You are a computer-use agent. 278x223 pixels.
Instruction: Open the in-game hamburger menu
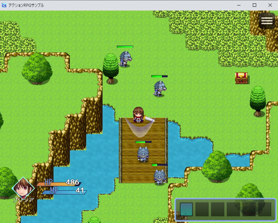(x=266, y=20)
